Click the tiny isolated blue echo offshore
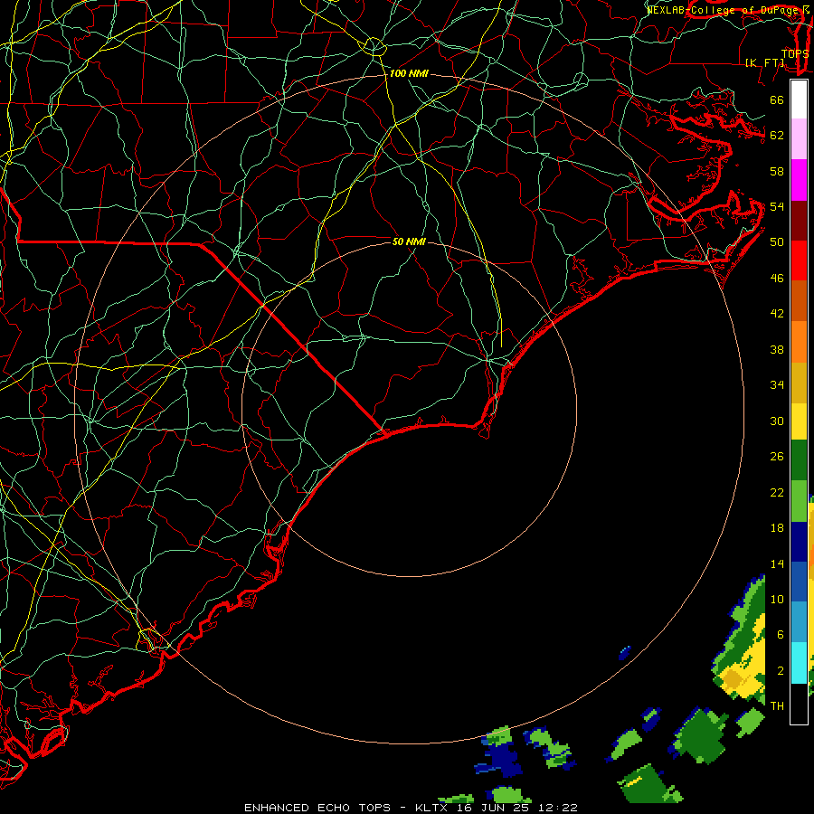Image resolution: width=814 pixels, height=814 pixels. pyautogui.click(x=625, y=652)
